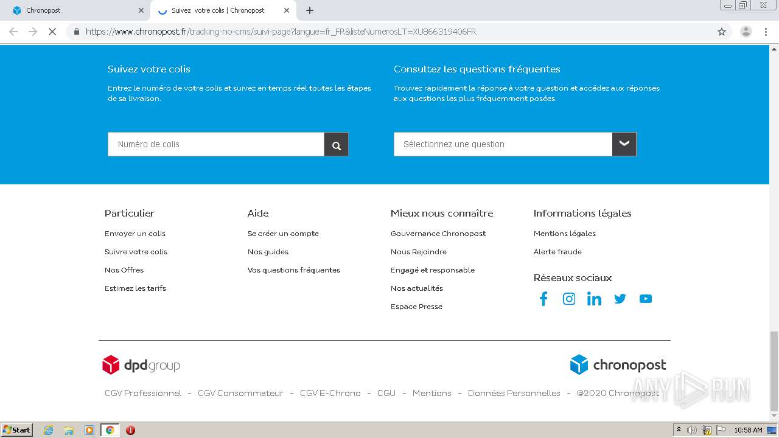Open Nous Rejoindre link
779x438 pixels.
pos(419,252)
